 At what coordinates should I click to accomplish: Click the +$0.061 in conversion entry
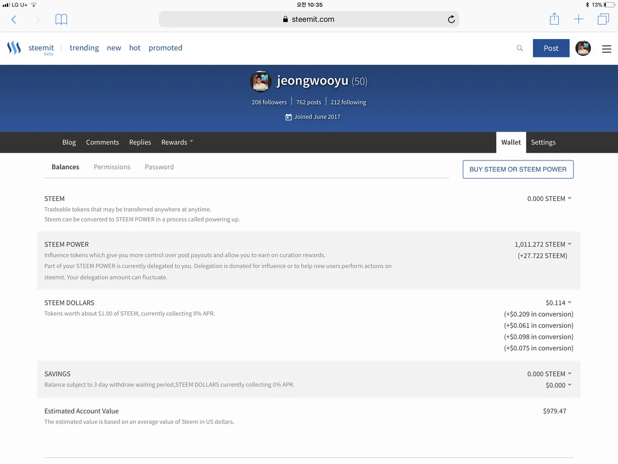pos(539,326)
